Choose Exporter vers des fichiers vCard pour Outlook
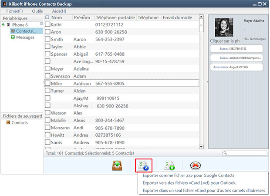The image size is (270, 196). pos(189,183)
